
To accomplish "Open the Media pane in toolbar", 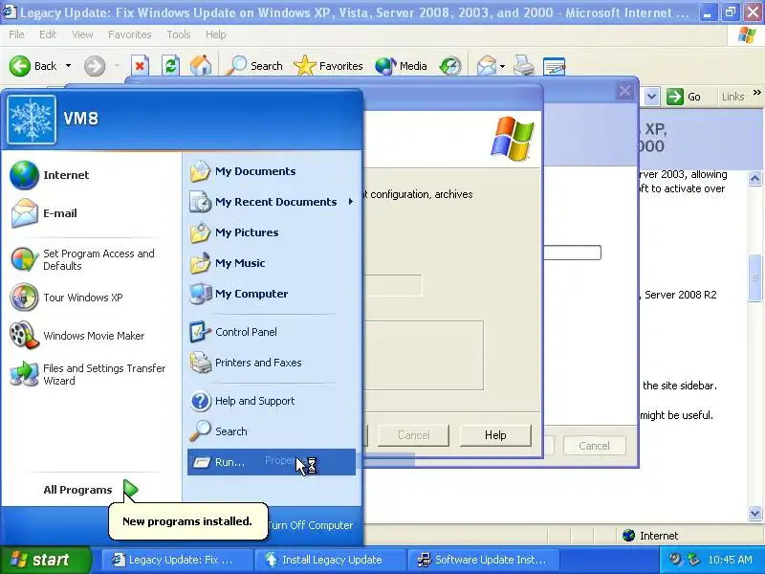I will coord(401,66).
